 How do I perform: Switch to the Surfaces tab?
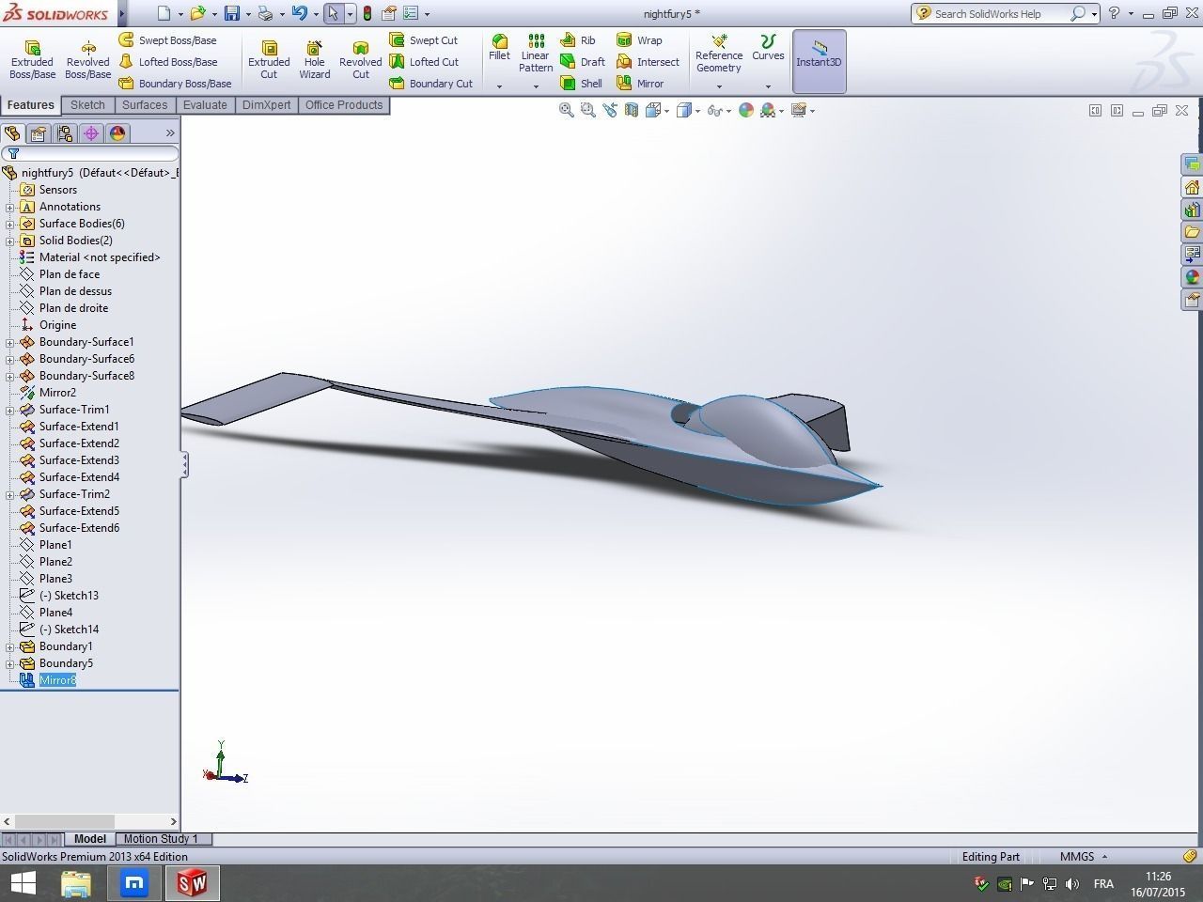[x=145, y=105]
